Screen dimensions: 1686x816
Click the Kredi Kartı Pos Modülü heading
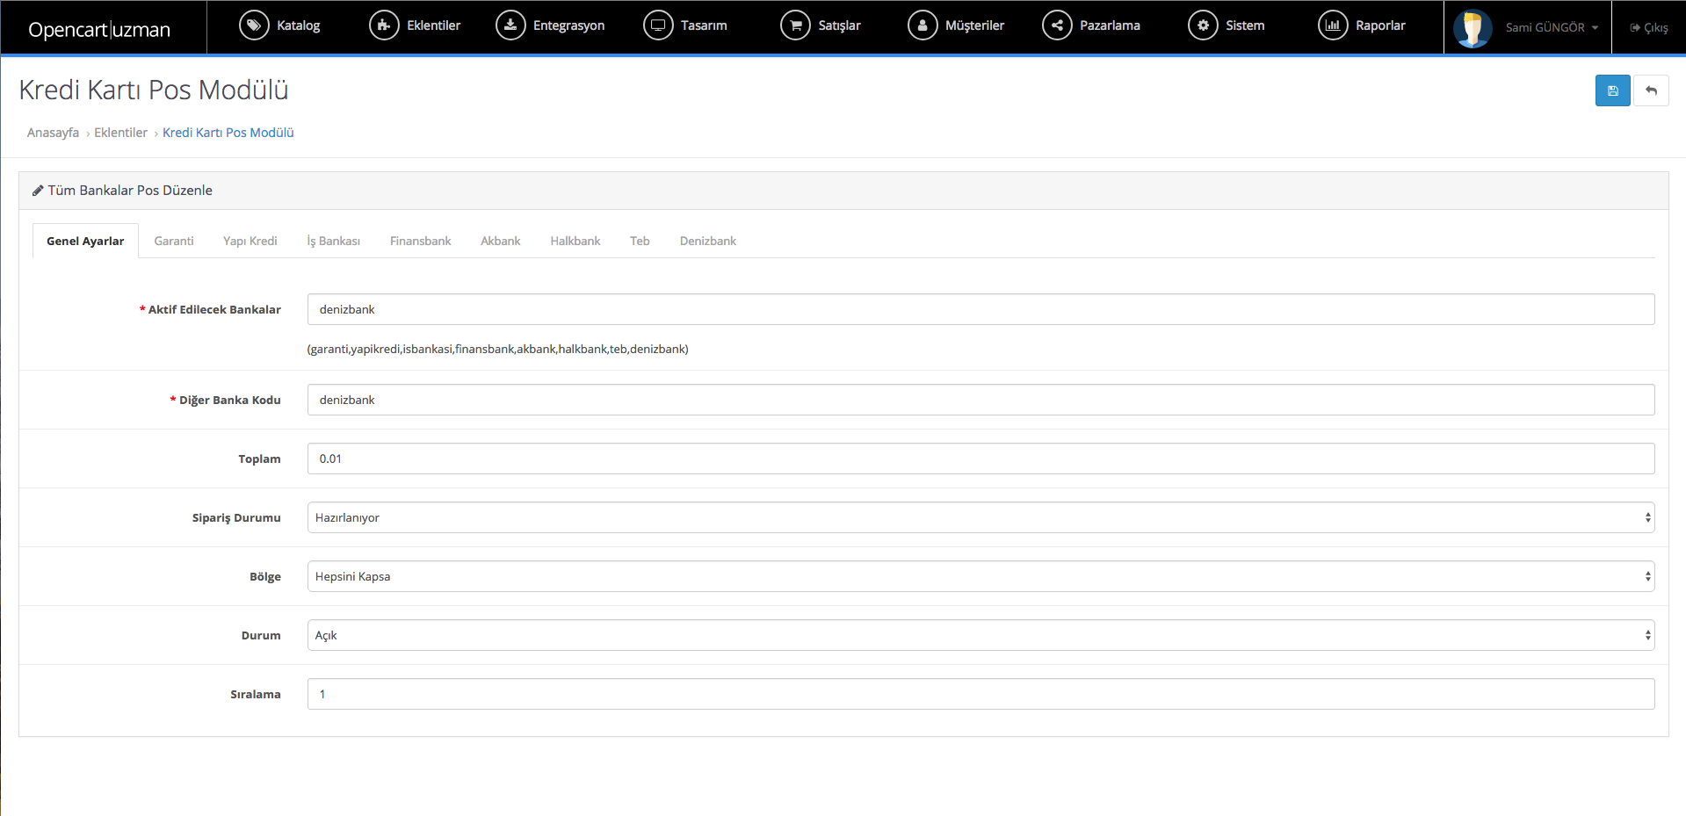[x=154, y=90]
